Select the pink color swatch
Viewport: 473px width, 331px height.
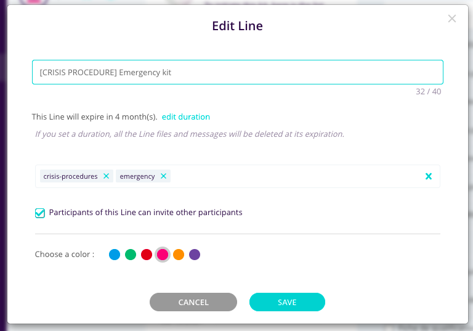163,255
